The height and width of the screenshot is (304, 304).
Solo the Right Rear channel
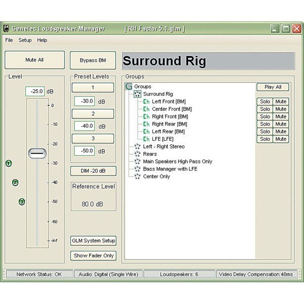pyautogui.click(x=265, y=124)
